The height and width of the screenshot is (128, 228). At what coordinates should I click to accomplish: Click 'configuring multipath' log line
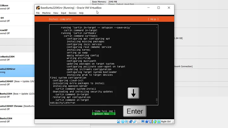tap(81, 61)
